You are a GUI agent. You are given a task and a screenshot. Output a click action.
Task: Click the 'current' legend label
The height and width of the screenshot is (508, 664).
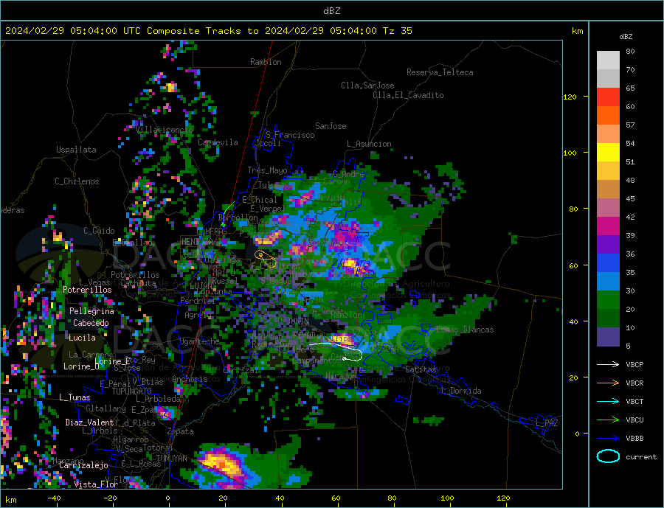[641, 457]
